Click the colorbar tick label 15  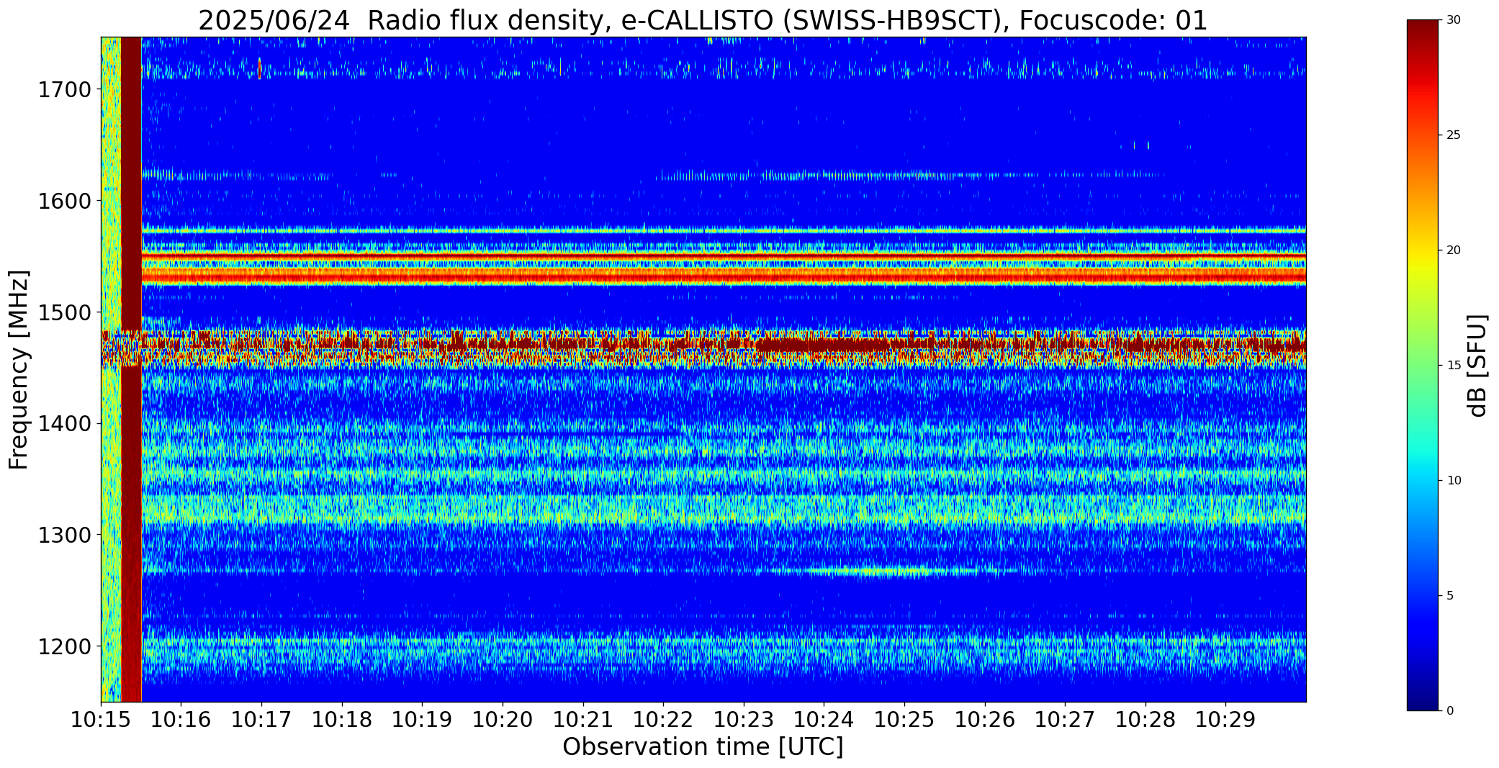(1454, 366)
